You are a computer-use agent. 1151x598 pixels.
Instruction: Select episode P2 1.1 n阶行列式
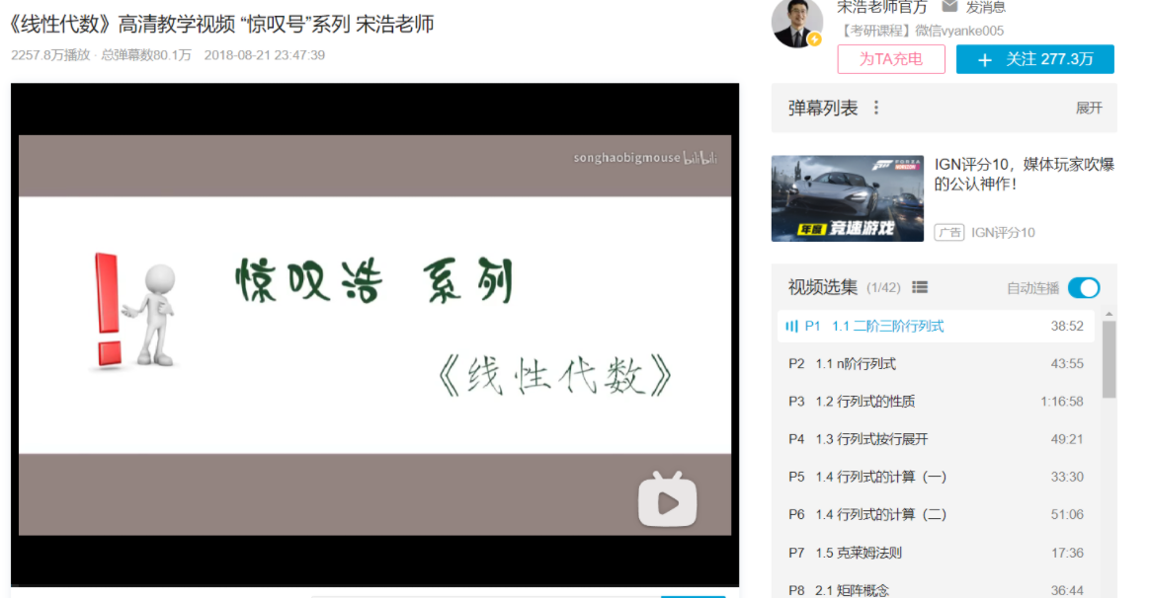[936, 363]
